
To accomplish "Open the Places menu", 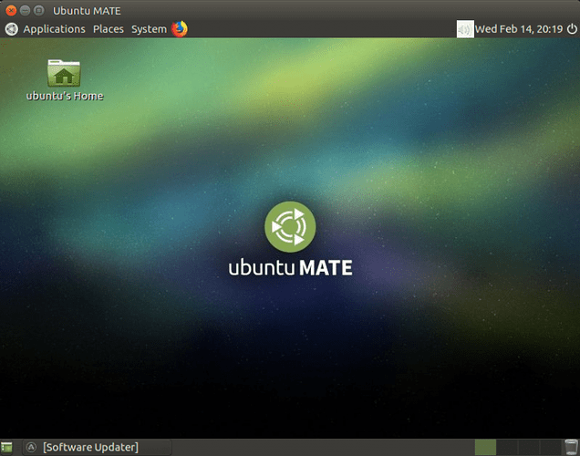I will coord(108,29).
